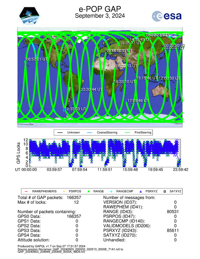This screenshot has width=200, height=259.
Task: Click the red RAWEPHEMERIS legend marker
Action: (26, 191)
